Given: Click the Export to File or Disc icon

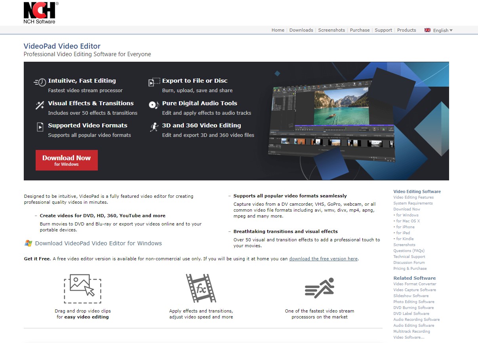Looking at the screenshot, I should tap(154, 82).
